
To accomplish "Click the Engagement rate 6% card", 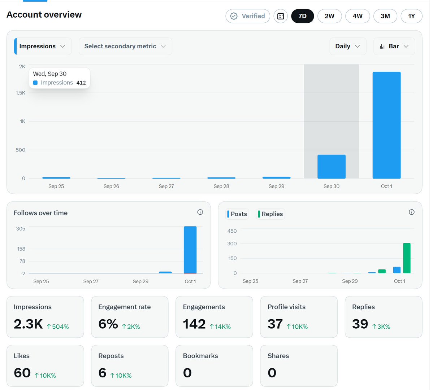I will (130, 317).
